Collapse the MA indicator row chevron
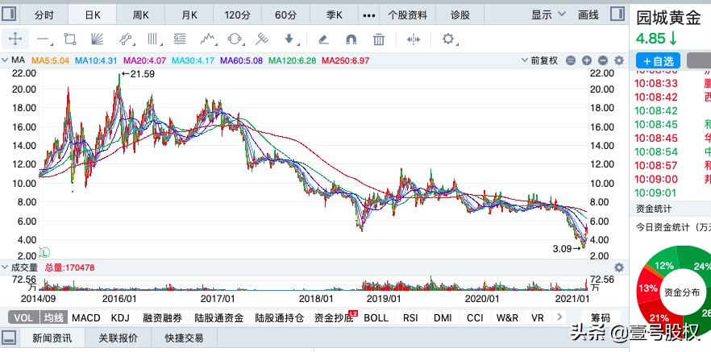 (x=5, y=60)
